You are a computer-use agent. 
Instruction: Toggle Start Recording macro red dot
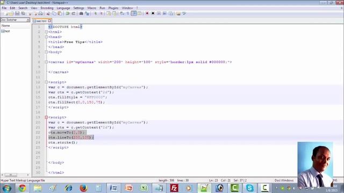point(147,13)
